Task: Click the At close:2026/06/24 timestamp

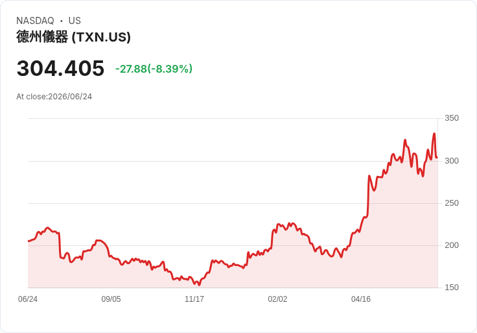Action: click(54, 97)
